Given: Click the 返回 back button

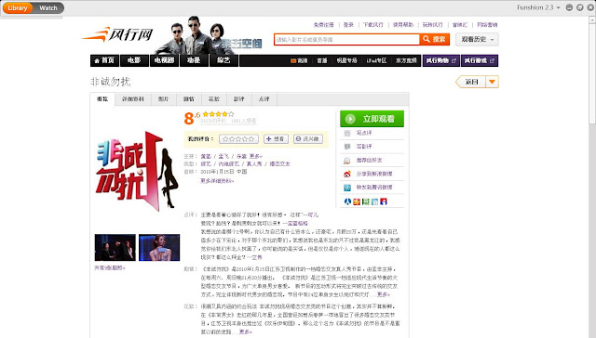Looking at the screenshot, I should [x=471, y=82].
